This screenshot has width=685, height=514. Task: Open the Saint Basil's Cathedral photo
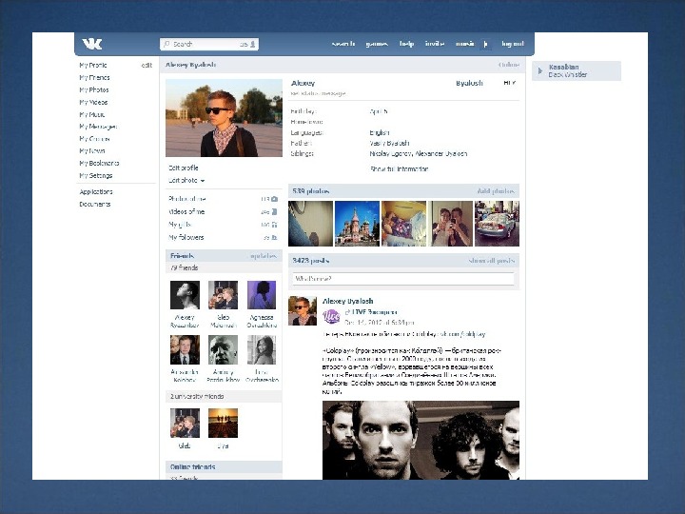[x=357, y=224]
